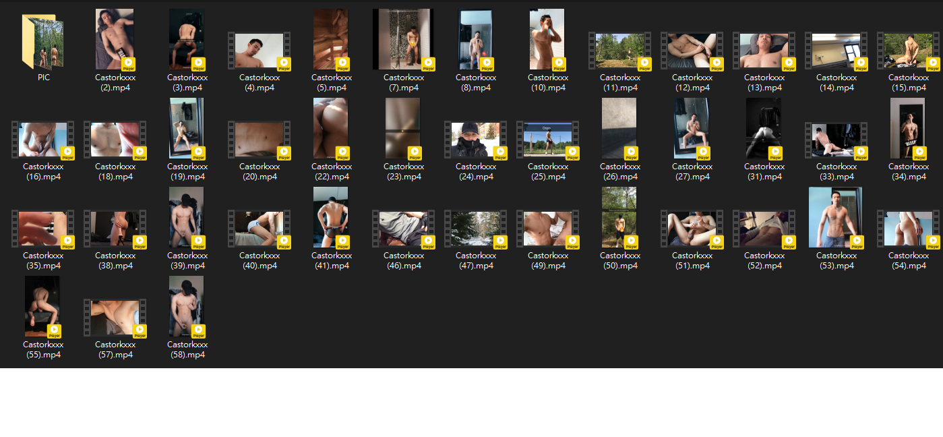Click the Castorkxxx (33).mp4 file name

tap(836, 171)
